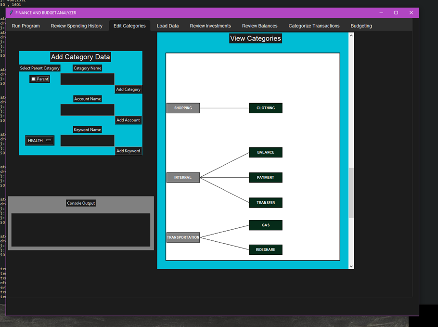Open the Budgeting tab

tap(361, 26)
